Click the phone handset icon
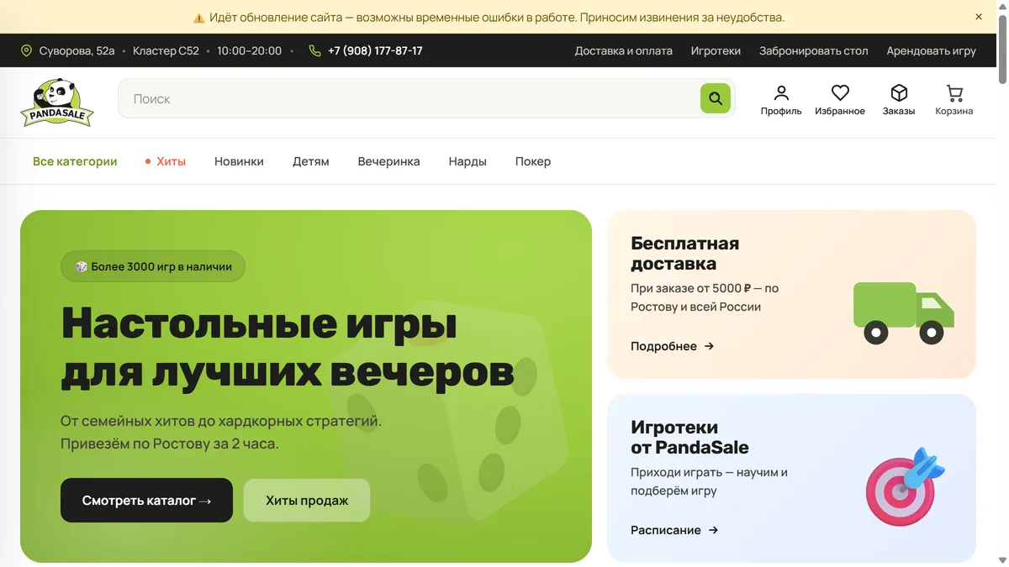Screen dimensions: 1009x567 pyautogui.click(x=314, y=50)
